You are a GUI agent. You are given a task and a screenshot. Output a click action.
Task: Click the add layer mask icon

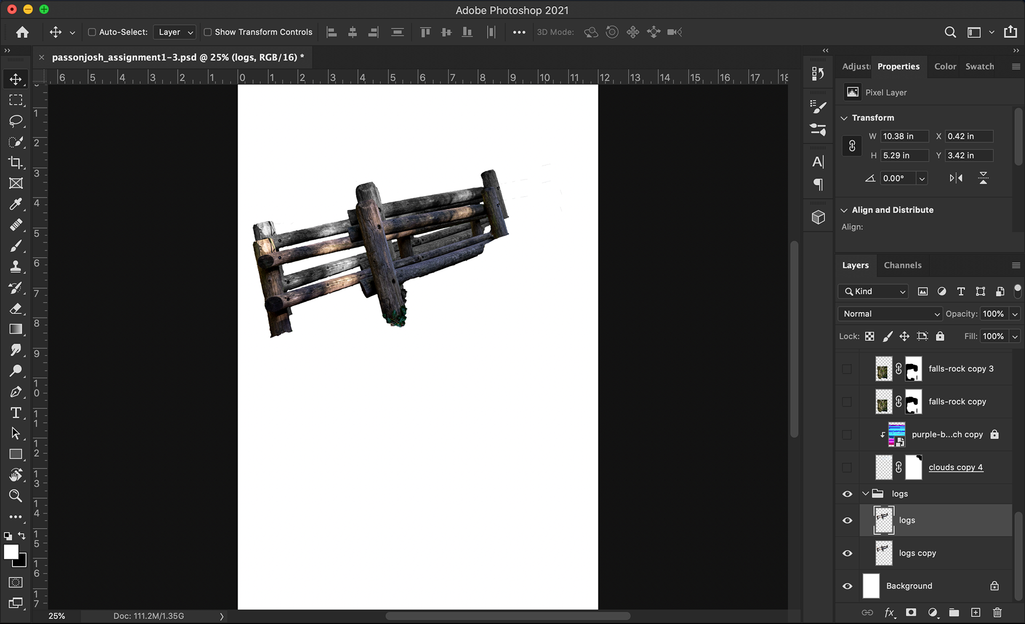coord(911,612)
